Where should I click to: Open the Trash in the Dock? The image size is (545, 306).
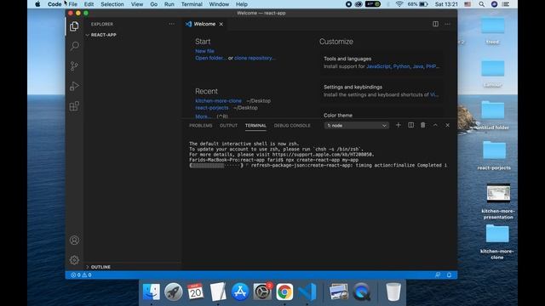point(393,292)
